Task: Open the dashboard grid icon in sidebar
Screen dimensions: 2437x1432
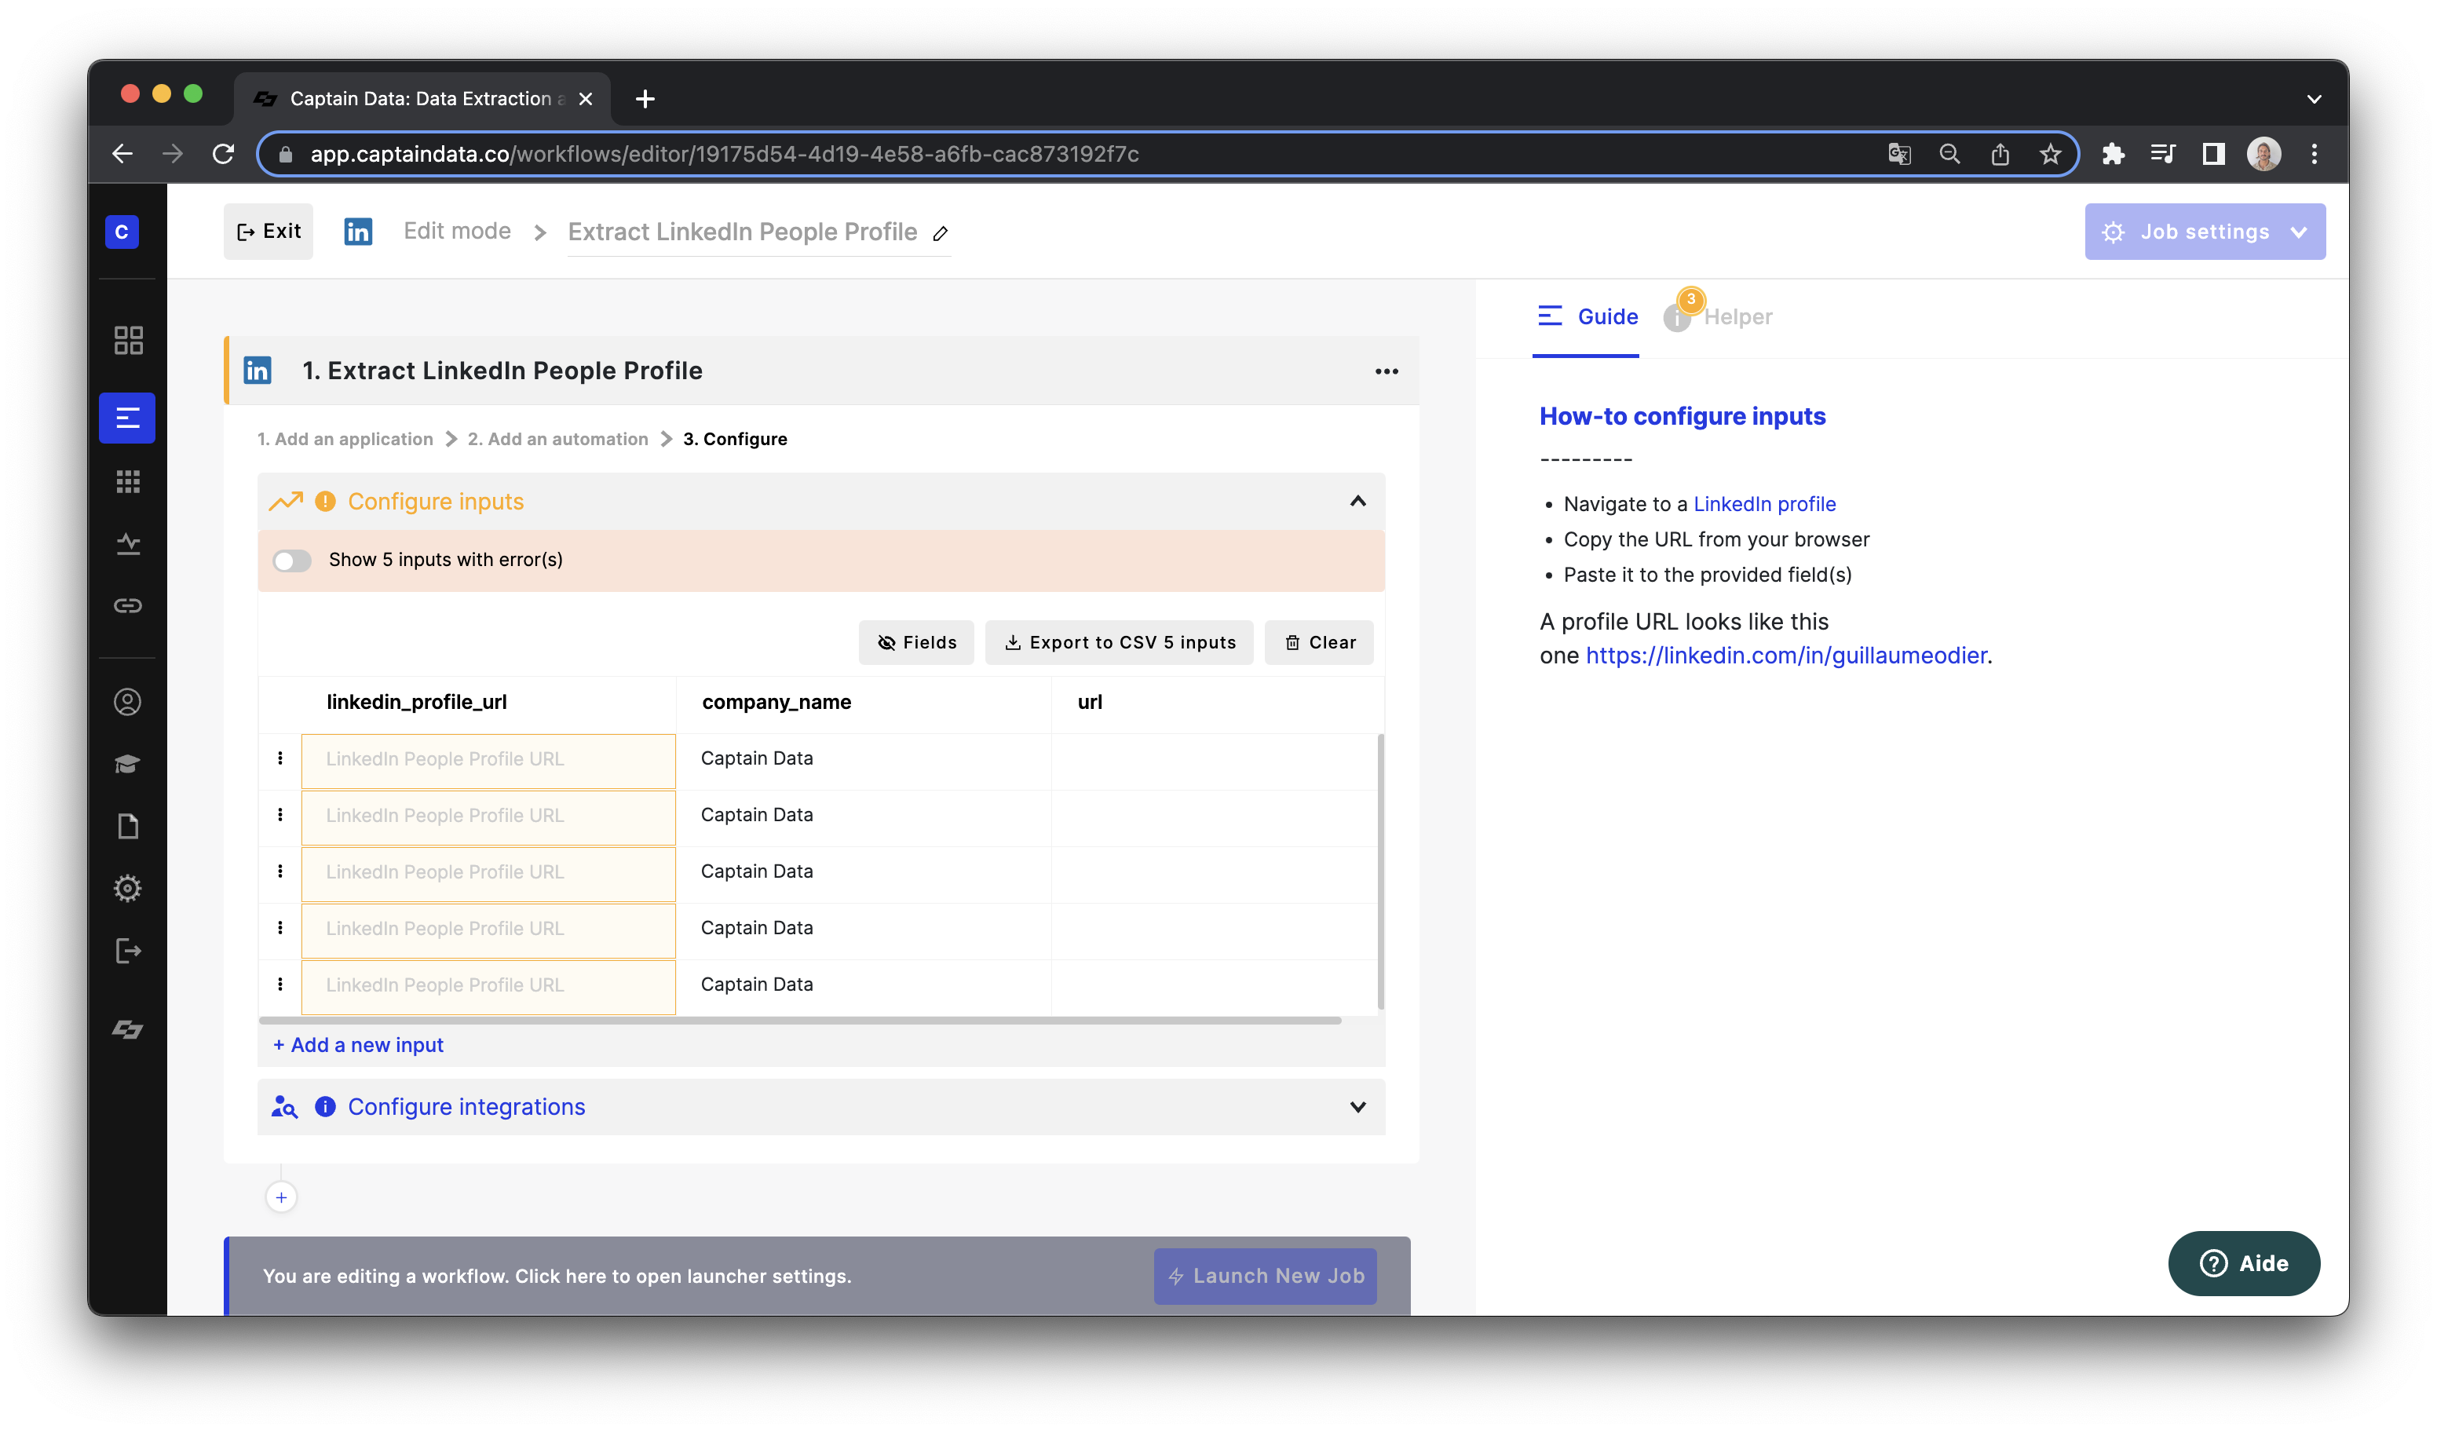Action: point(128,341)
